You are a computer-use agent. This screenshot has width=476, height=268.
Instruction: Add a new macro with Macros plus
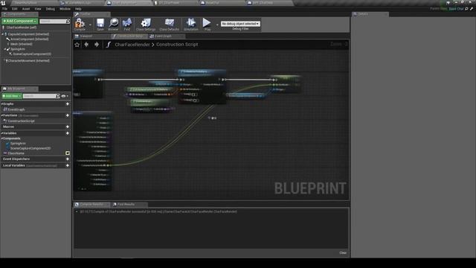tap(68, 127)
